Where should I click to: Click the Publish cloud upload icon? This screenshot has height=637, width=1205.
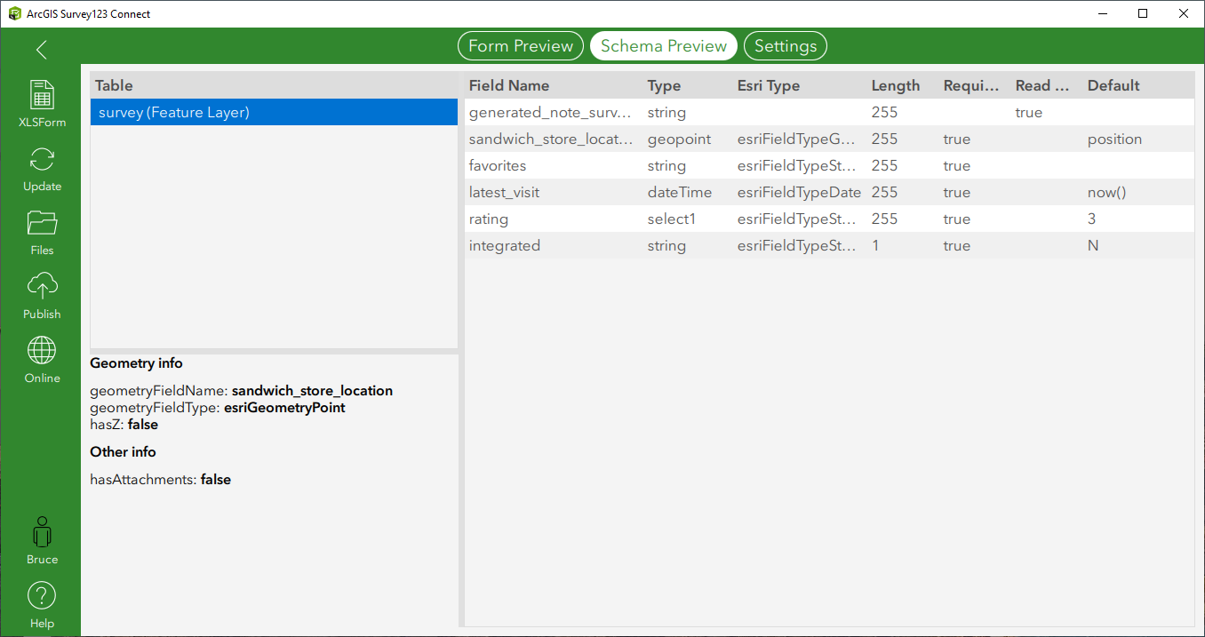click(42, 286)
